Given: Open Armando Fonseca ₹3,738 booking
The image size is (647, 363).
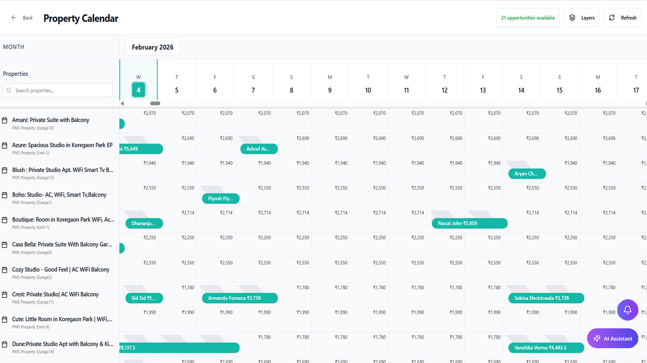Looking at the screenshot, I should tap(240, 298).
